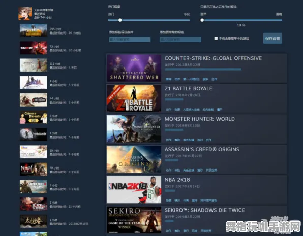Image resolution: width=303 pixels, height=236 pixels.
Task: Open the PUBG game thumbnail in sidebar
Action: (x=34, y=30)
